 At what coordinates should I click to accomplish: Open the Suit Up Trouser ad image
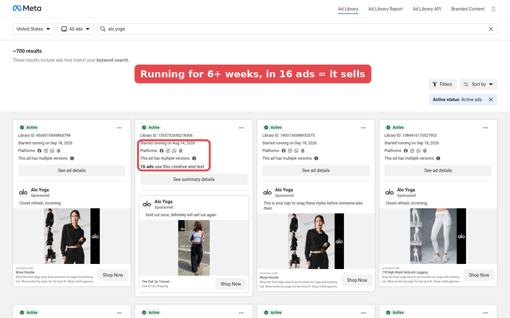tap(194, 248)
